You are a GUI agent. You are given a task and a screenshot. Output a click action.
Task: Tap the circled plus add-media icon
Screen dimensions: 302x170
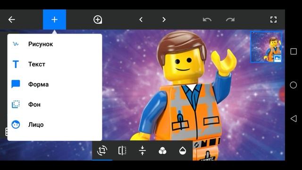click(x=98, y=19)
